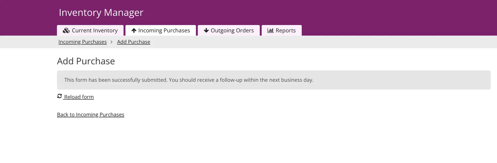Click the stacked boxes icon on Current Inventory
Image resolution: width=497 pixels, height=163 pixels.
click(66, 31)
